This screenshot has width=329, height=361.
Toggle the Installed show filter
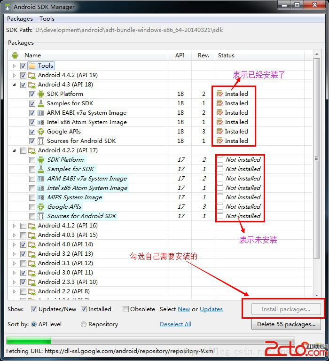click(x=84, y=309)
